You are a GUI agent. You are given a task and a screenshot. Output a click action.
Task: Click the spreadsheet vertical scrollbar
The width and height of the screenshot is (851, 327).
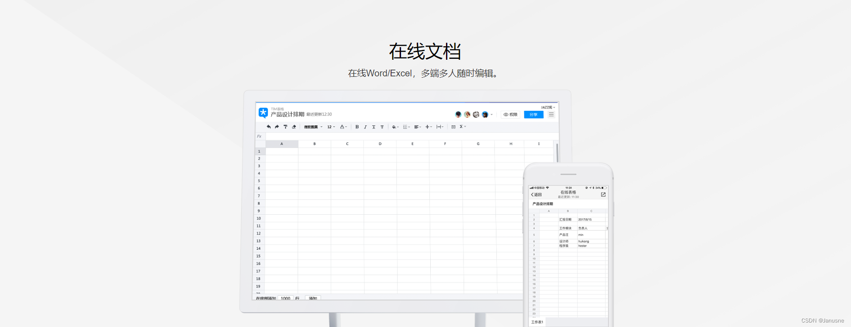click(557, 153)
